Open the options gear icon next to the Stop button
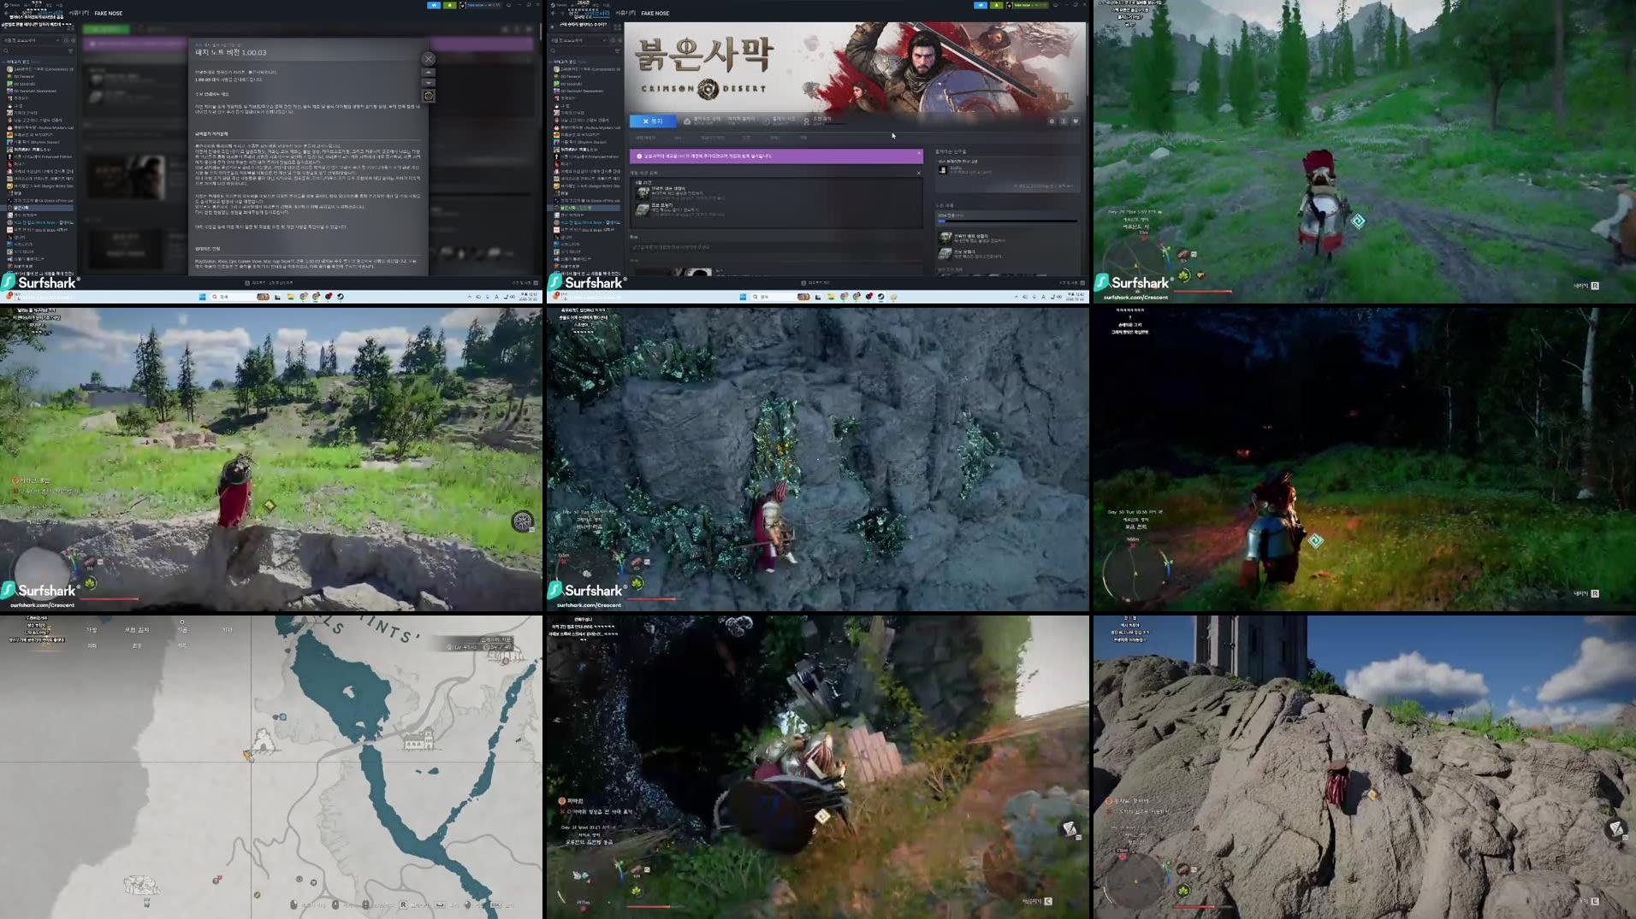 point(1052,121)
